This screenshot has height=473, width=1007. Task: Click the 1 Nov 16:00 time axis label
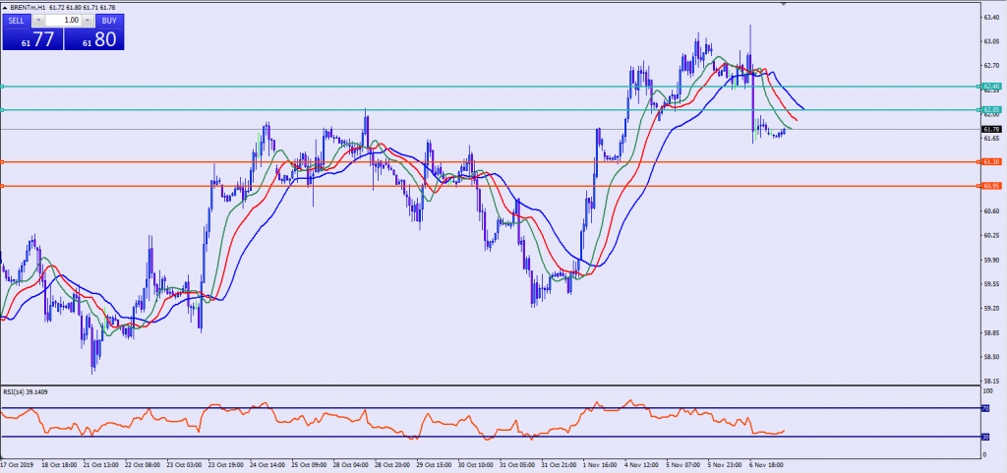coord(600,464)
